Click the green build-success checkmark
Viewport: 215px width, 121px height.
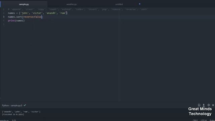pos(25,105)
